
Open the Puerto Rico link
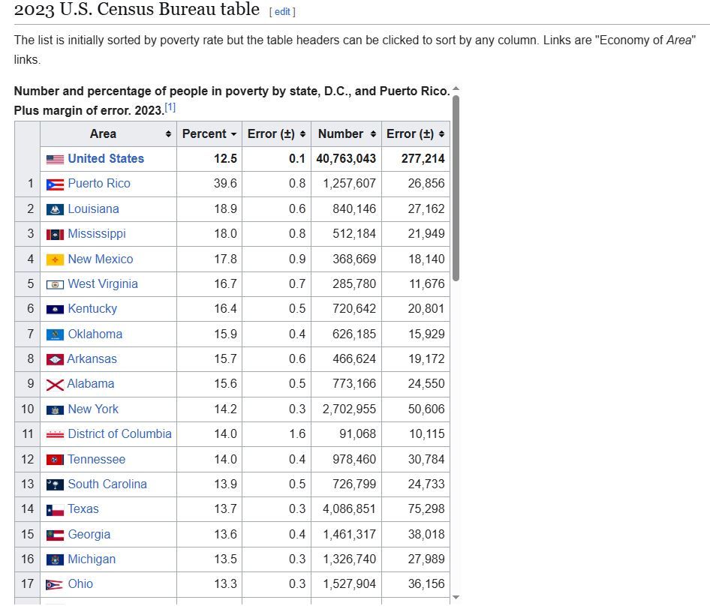(x=99, y=184)
